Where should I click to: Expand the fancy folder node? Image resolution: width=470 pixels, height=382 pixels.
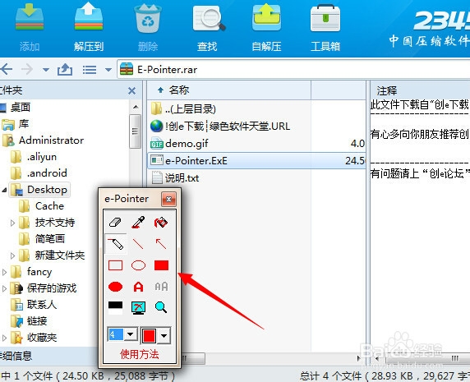click(x=4, y=272)
